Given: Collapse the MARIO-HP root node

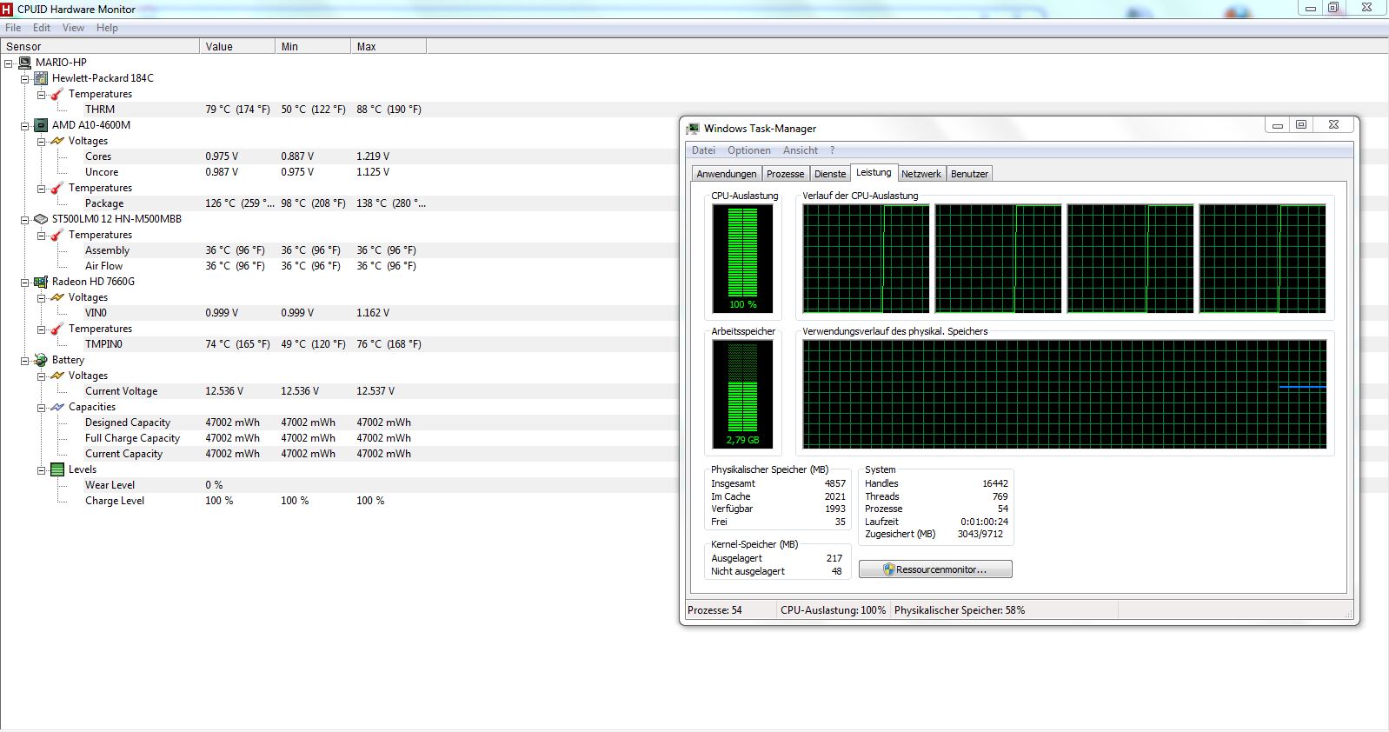Looking at the screenshot, I should pos(9,63).
